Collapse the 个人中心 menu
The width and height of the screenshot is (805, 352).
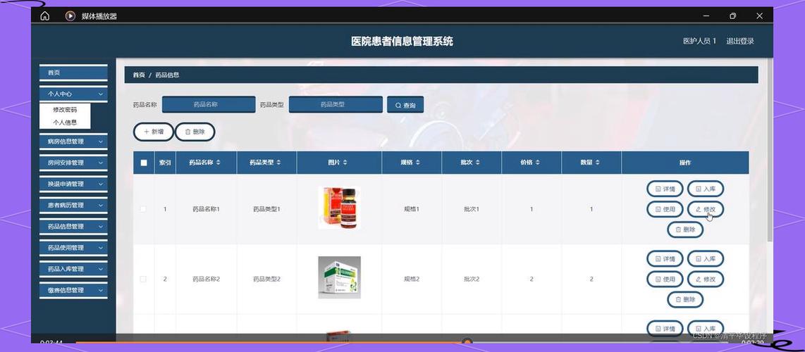tap(73, 94)
